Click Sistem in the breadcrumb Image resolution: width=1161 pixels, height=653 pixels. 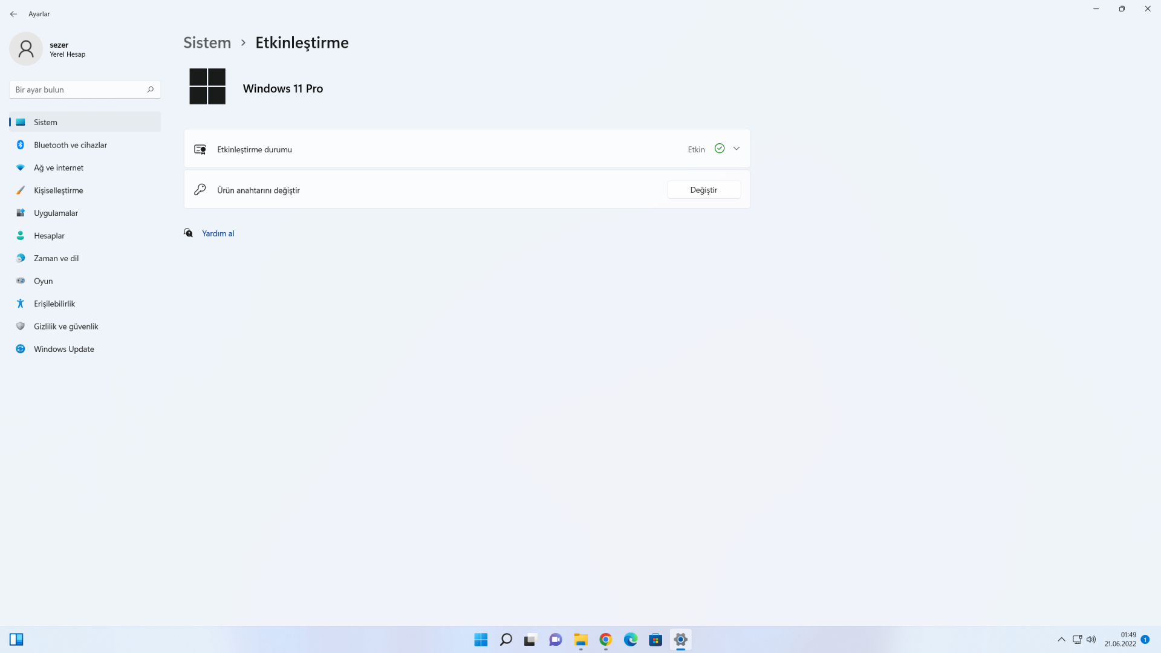pyautogui.click(x=207, y=43)
